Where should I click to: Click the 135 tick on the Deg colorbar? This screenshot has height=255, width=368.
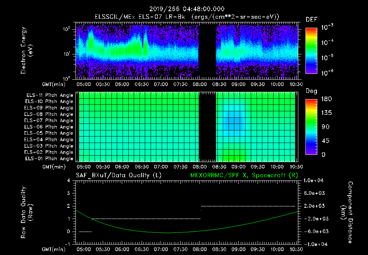pyautogui.click(x=326, y=113)
